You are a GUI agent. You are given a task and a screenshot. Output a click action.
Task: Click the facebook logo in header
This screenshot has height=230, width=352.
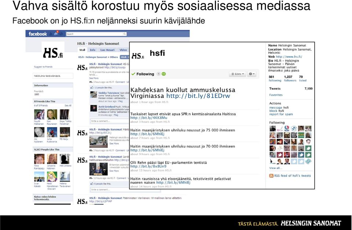tap(38, 34)
